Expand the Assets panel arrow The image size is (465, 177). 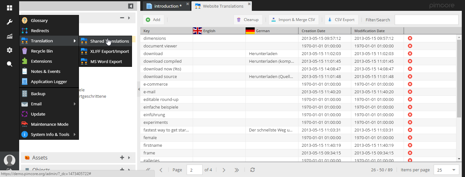(129, 158)
